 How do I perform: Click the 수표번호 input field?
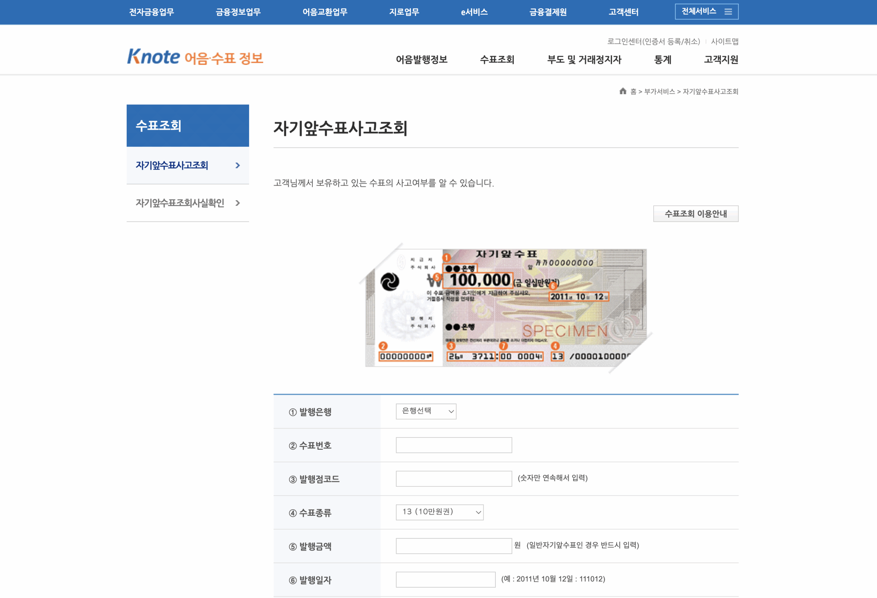pyautogui.click(x=454, y=445)
